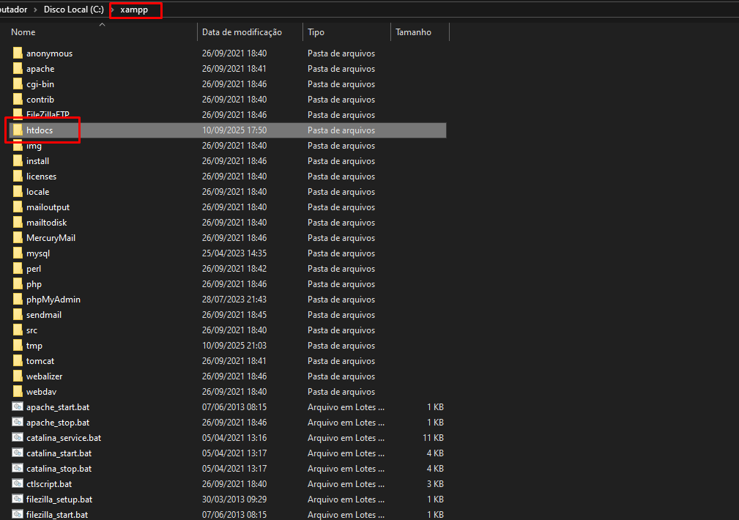This screenshot has width=739, height=520.
Task: Select the tomcat folder icon
Action: pos(18,361)
